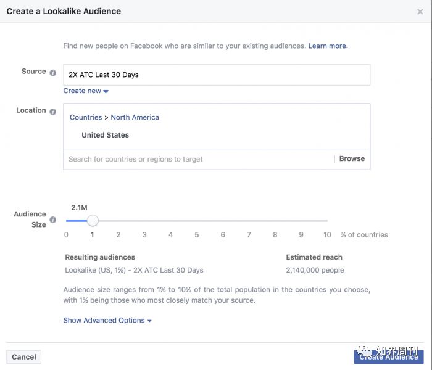The height and width of the screenshot is (370, 432).
Task: Click the Countries breadcrumb link
Action: [86, 117]
